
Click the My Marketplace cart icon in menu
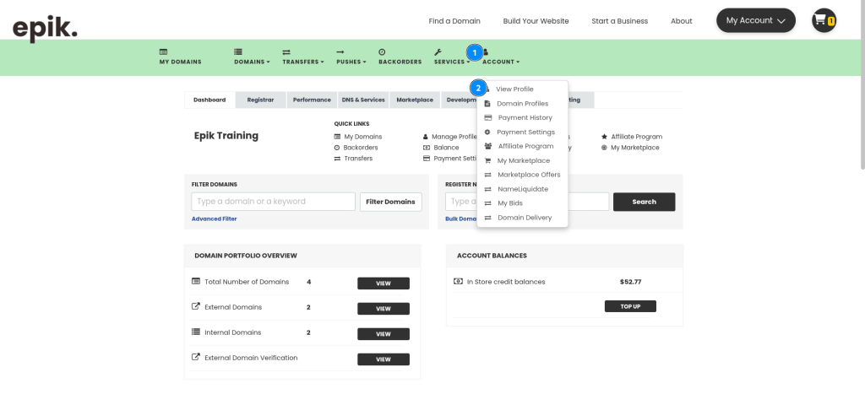pos(487,160)
